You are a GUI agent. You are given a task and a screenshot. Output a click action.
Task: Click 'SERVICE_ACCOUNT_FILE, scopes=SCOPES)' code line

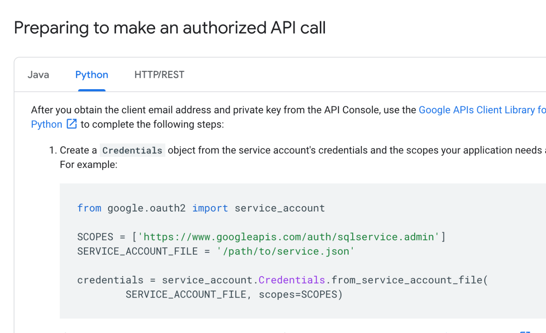[x=234, y=294]
